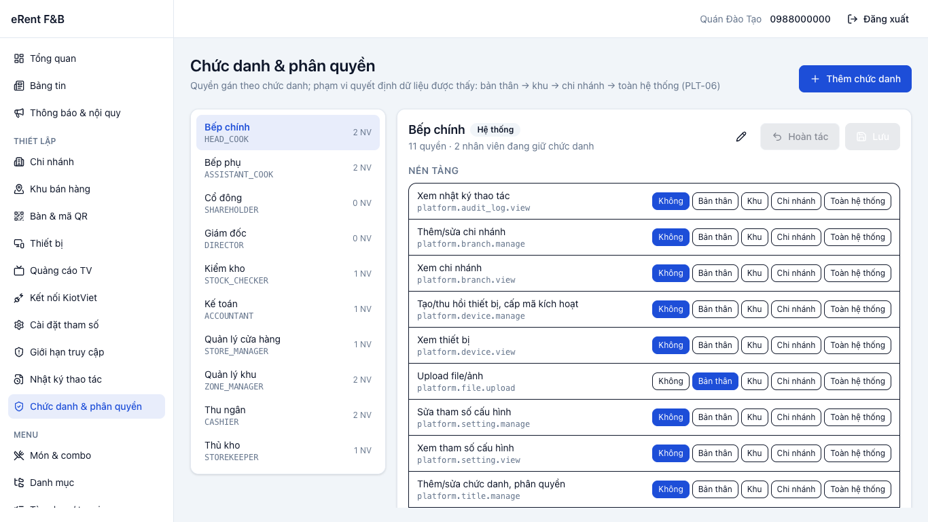The height and width of the screenshot is (522, 928).
Task: Click the Bảng tin newspaper icon
Action: (19, 86)
